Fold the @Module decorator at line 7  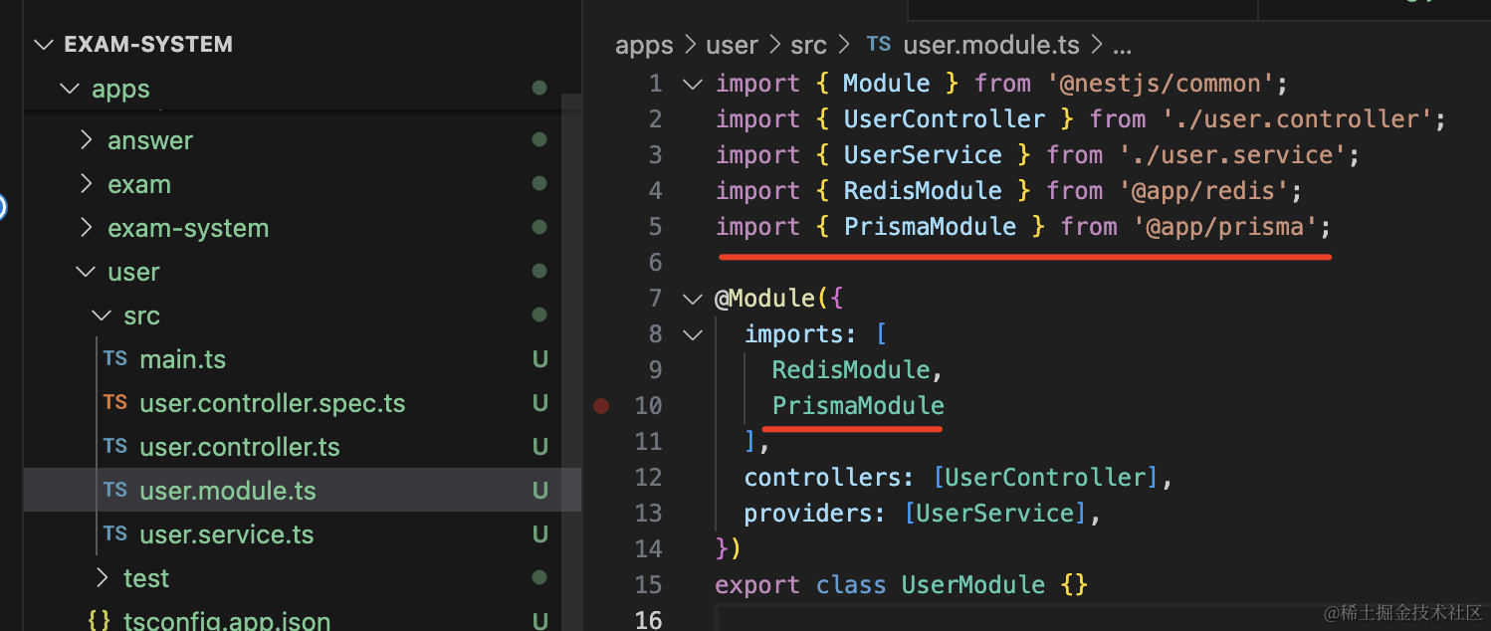692,299
